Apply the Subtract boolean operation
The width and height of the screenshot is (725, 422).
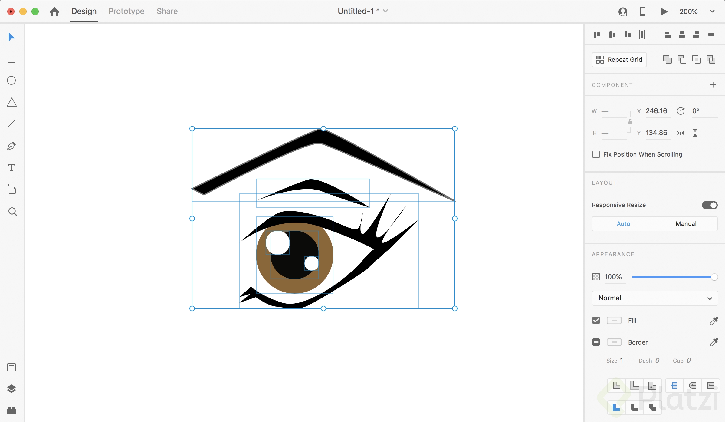point(682,59)
